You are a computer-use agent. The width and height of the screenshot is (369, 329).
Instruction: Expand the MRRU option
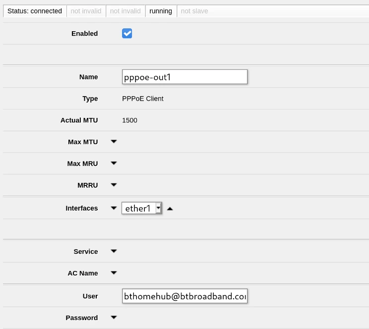pos(114,185)
